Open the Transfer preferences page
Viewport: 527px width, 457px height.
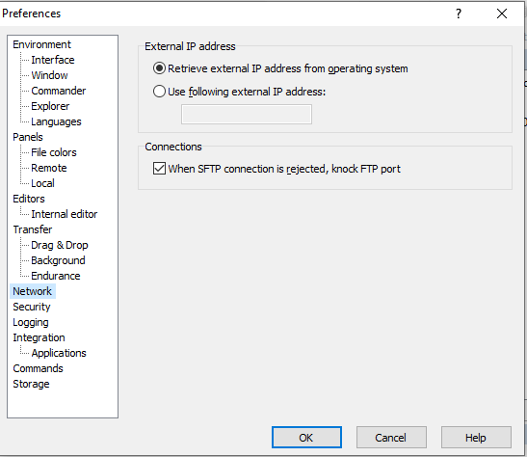point(32,229)
